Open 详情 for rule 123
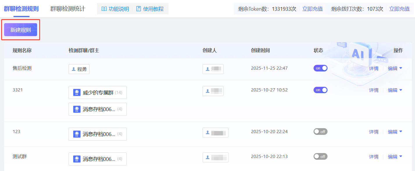Image resolution: width=415 pixels, height=171 pixels. [374, 132]
